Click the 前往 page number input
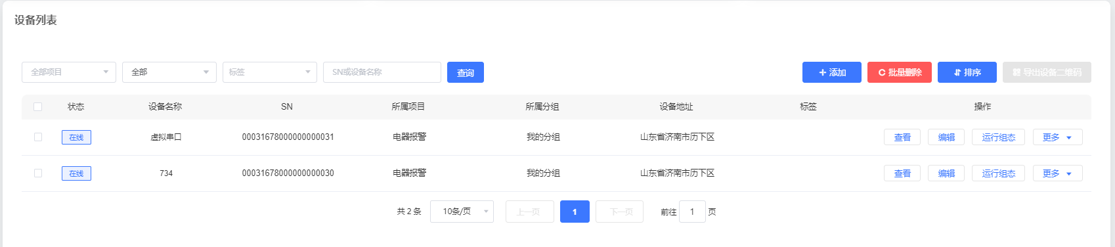 click(692, 212)
